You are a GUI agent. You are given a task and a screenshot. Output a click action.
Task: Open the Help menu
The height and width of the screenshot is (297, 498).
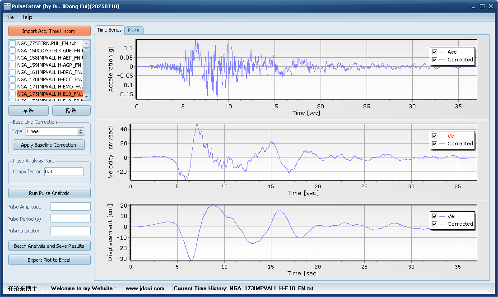[26, 17]
